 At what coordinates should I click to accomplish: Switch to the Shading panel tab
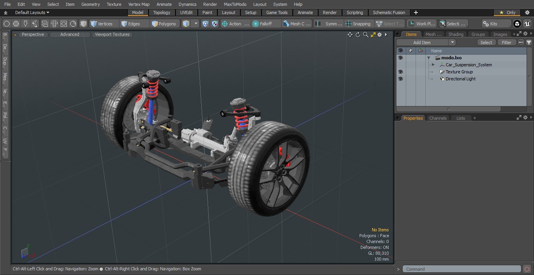click(x=455, y=34)
